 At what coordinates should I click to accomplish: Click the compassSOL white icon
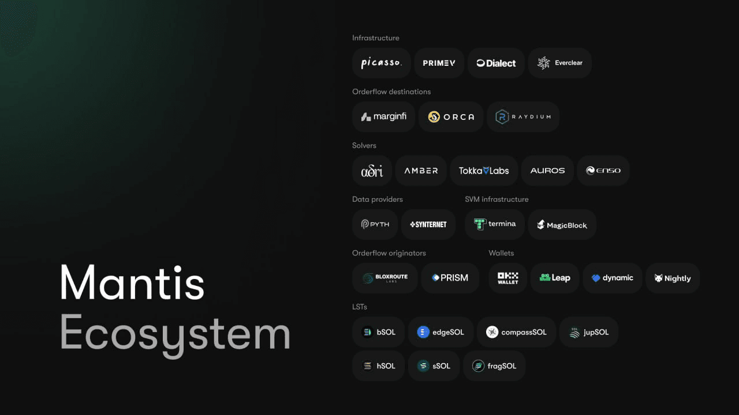(492, 332)
